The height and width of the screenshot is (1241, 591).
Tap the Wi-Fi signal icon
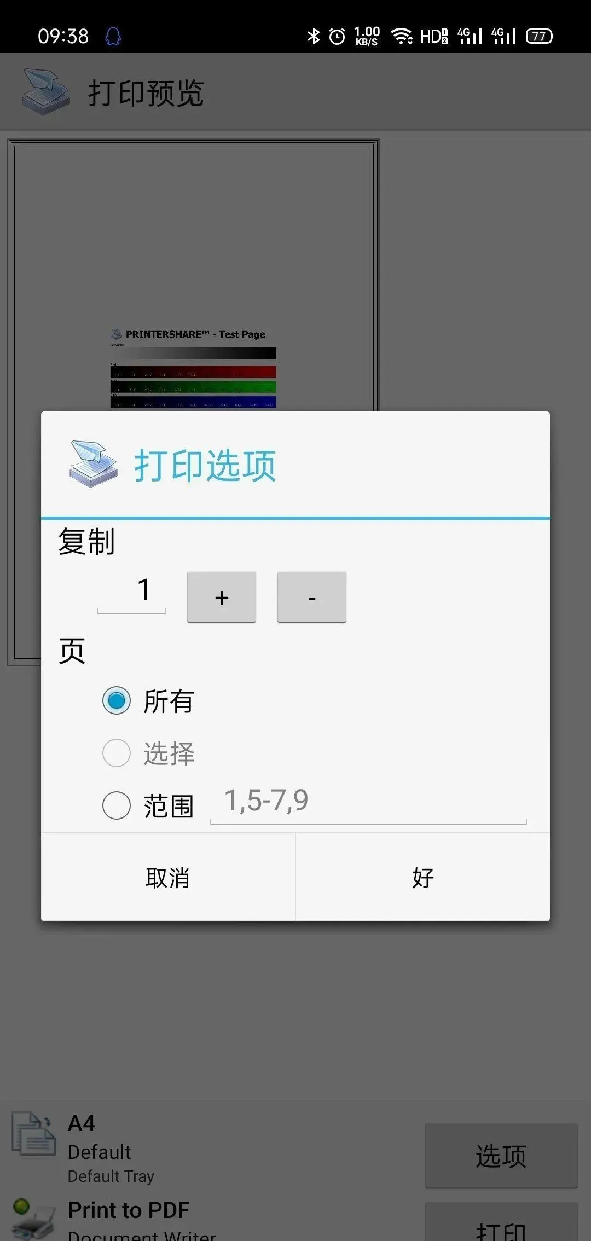tap(402, 36)
